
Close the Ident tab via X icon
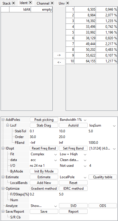click(30, 3)
